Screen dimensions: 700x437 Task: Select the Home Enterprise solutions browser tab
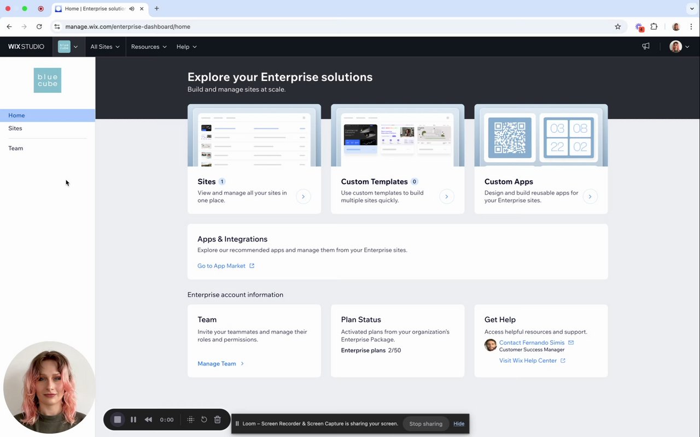(x=100, y=9)
